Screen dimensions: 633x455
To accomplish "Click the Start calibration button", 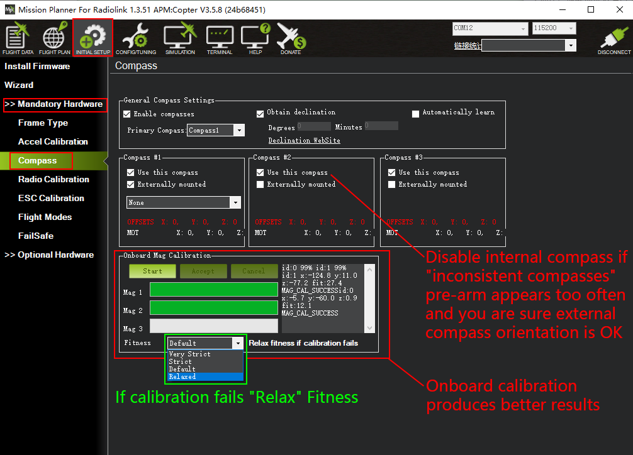I will coord(152,271).
